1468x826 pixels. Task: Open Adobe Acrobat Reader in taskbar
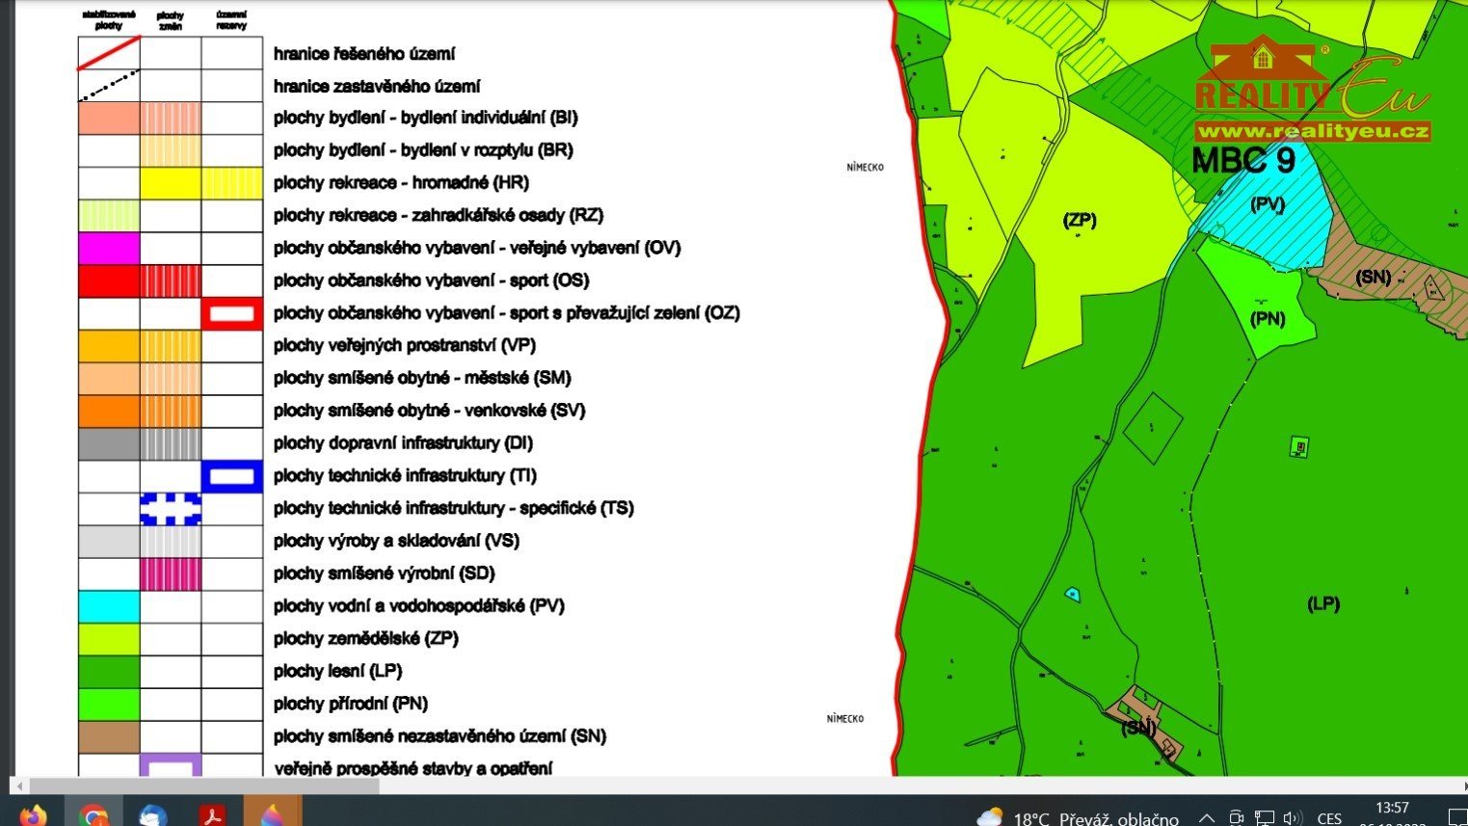212,815
